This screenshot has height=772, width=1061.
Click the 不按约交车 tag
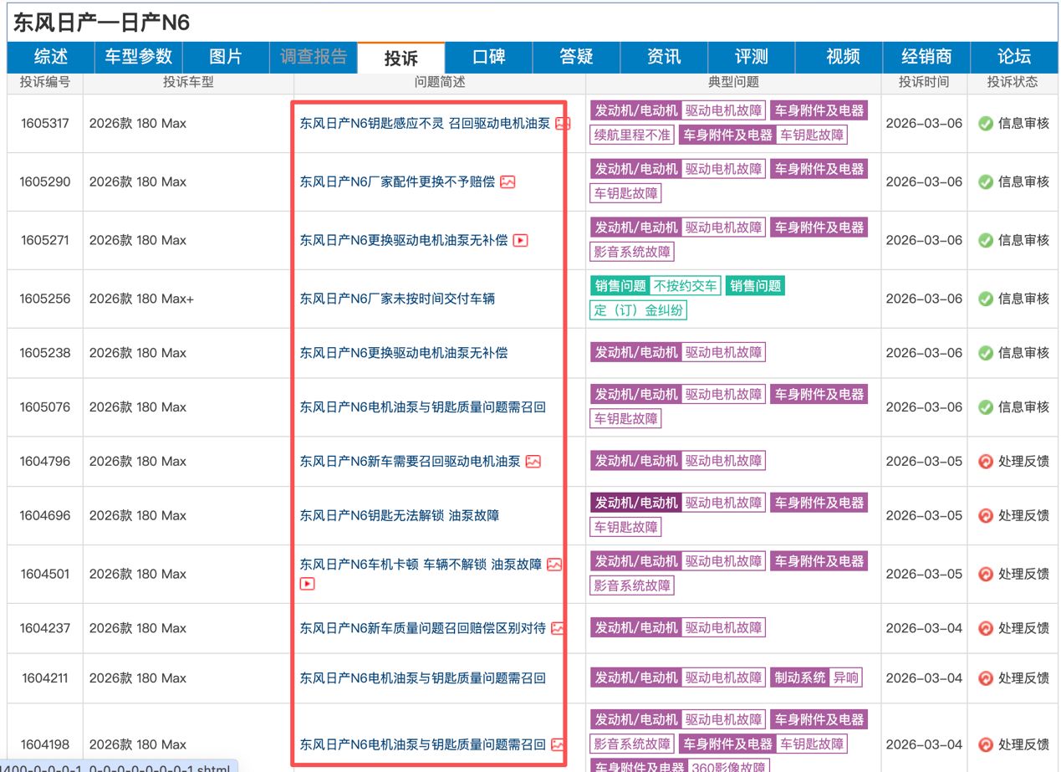[685, 286]
